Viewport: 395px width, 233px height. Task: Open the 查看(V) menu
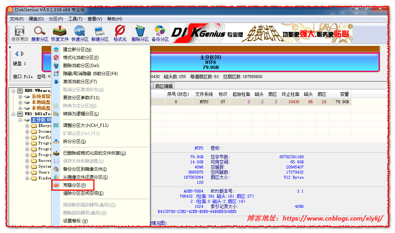94,19
